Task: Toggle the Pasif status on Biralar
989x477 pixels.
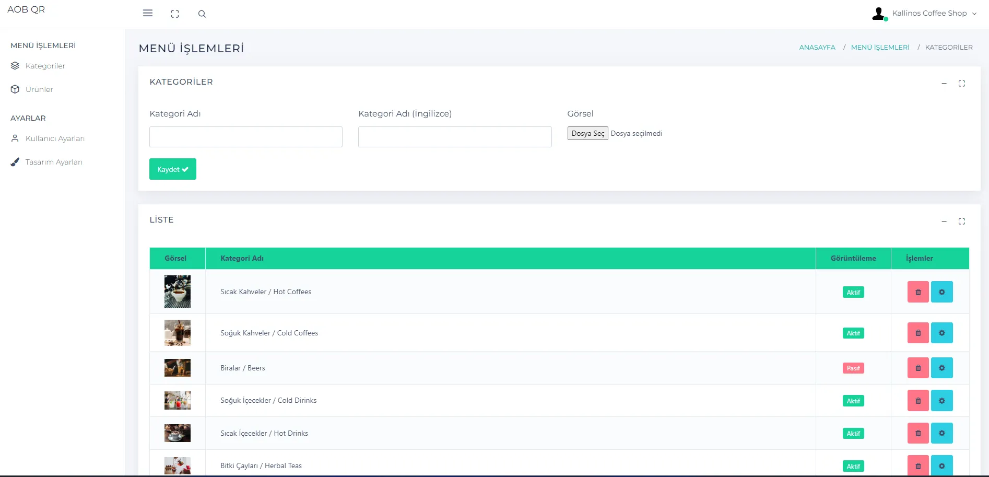Action: pyautogui.click(x=853, y=368)
